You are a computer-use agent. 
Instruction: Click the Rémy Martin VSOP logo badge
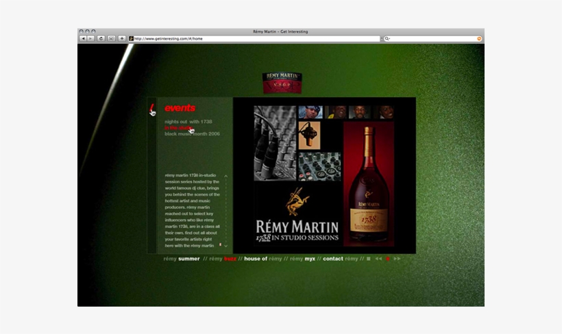(x=282, y=83)
